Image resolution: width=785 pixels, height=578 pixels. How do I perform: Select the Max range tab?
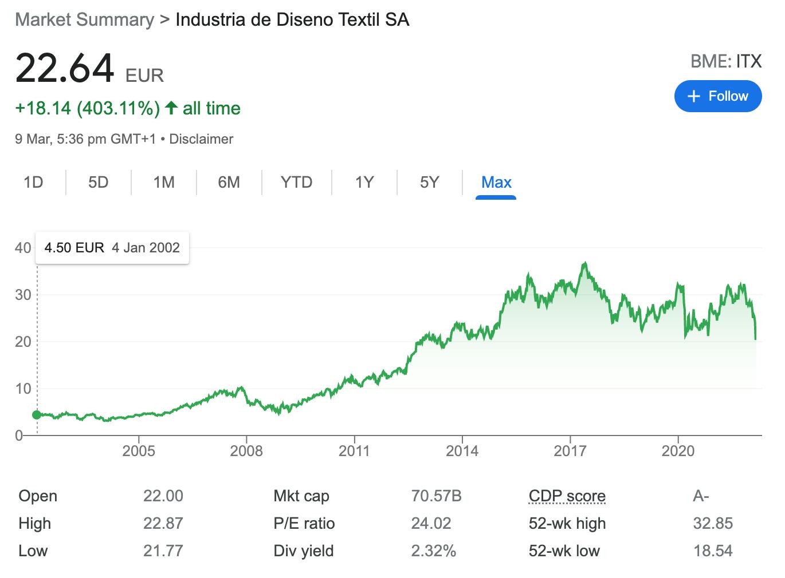tap(496, 182)
